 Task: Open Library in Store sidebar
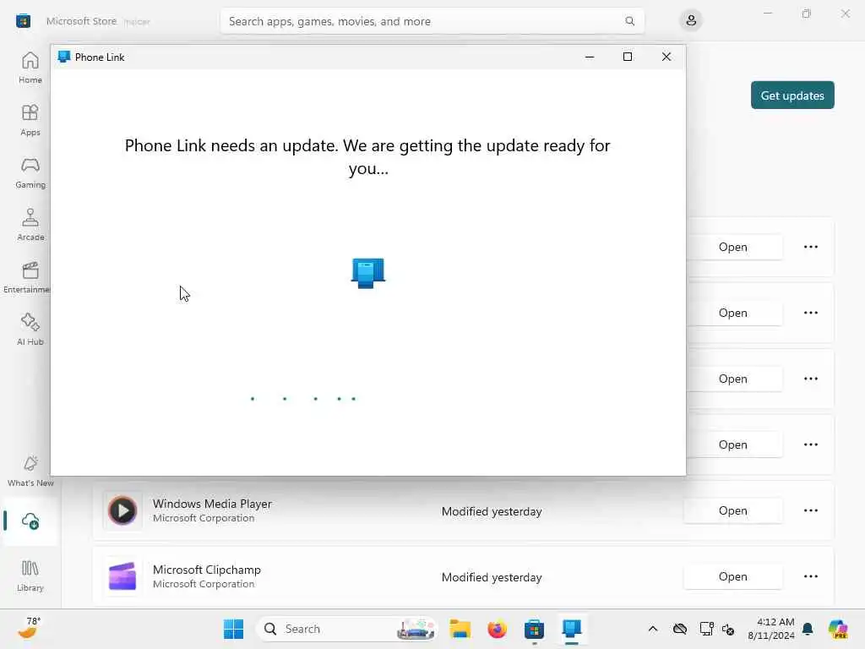click(x=30, y=575)
